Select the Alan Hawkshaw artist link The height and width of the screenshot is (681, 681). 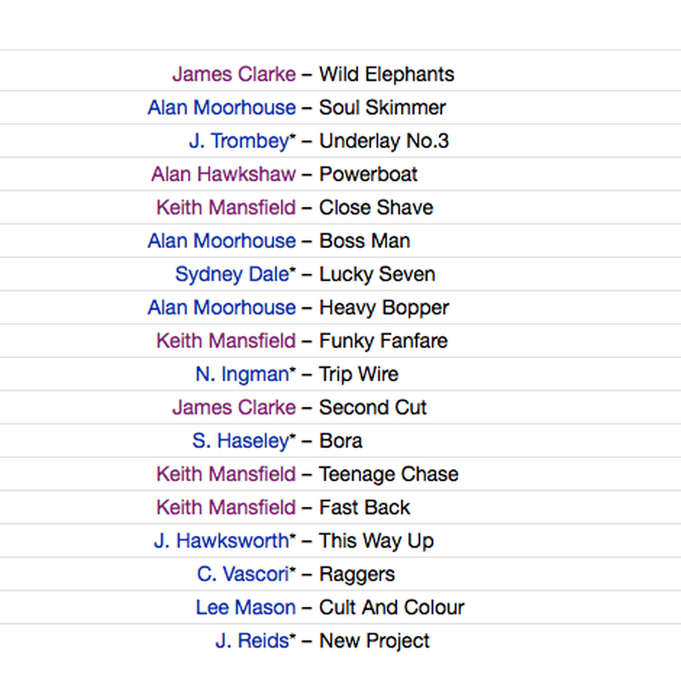point(224,174)
